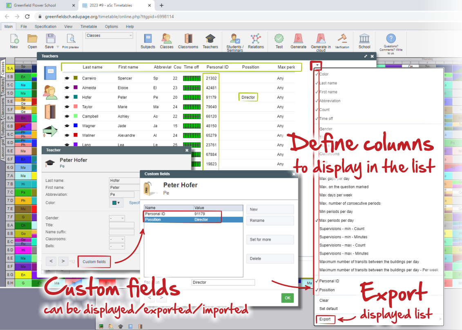Click the Custom fields button
This screenshot has width=462, height=330.
pyautogui.click(x=94, y=261)
